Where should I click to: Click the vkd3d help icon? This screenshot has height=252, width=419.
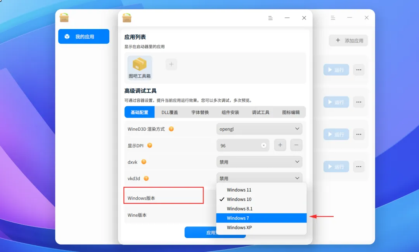[146, 178]
